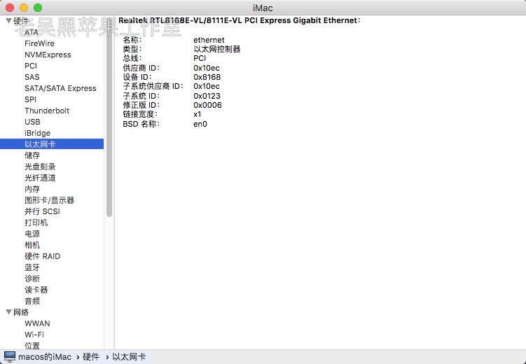
Task: Select 图形卡/显示器 in the sidebar
Action: pyautogui.click(x=49, y=200)
